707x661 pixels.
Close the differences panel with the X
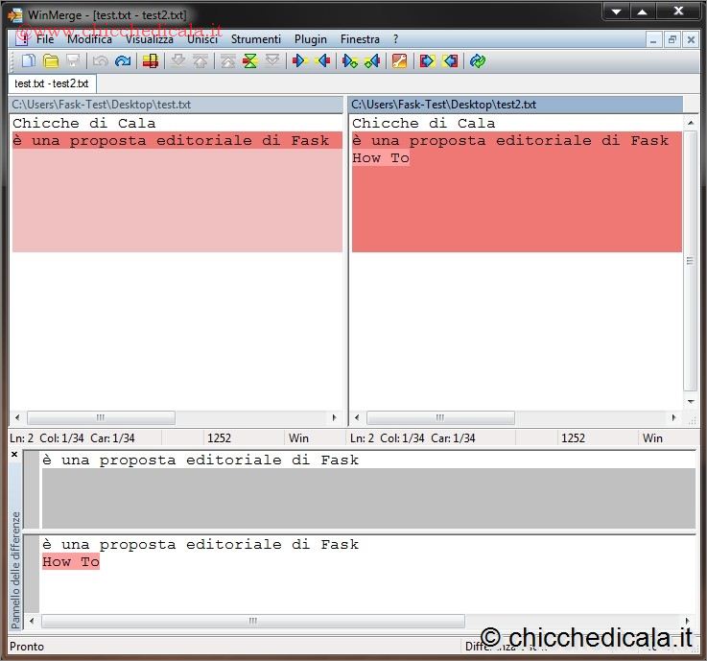(14, 455)
